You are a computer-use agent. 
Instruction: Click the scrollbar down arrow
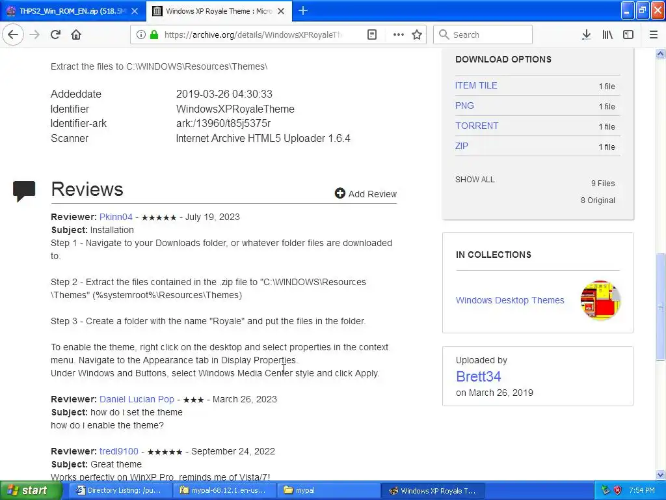click(x=660, y=475)
